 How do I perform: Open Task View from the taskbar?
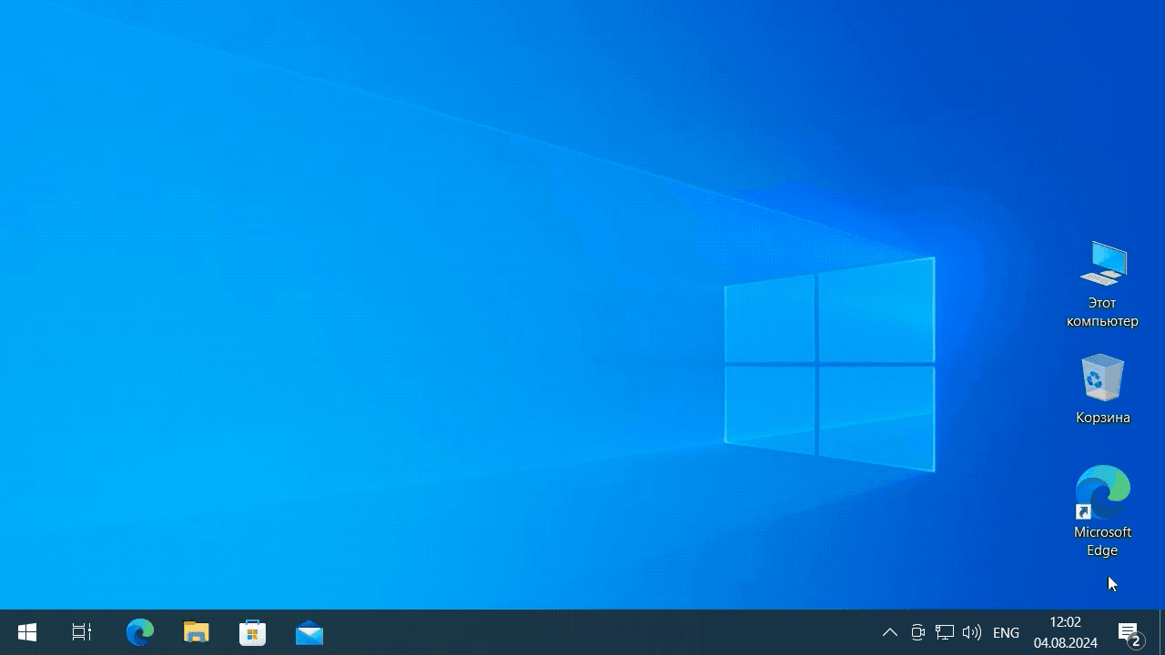click(82, 632)
